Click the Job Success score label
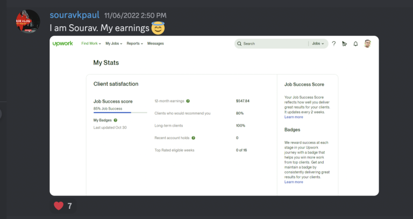The image size is (413, 219). (x=113, y=101)
